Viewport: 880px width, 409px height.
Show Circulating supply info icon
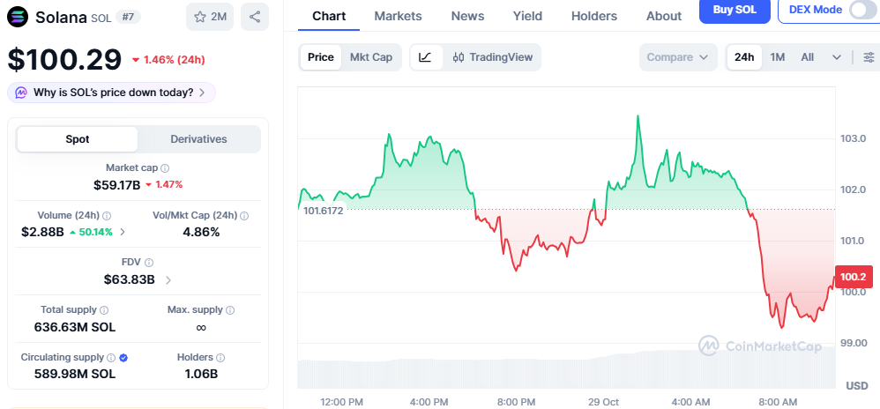click(111, 357)
